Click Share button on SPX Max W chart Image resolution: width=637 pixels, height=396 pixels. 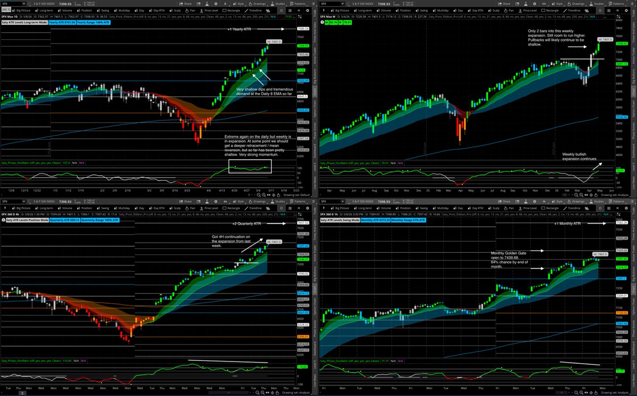(x=504, y=4)
